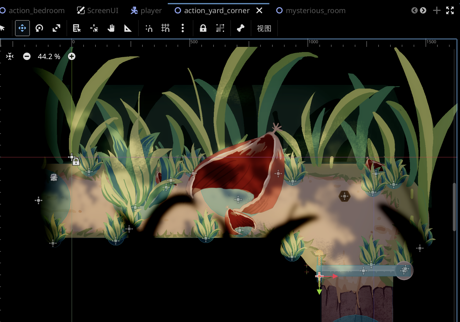Open the 视图 view menu

(264, 28)
